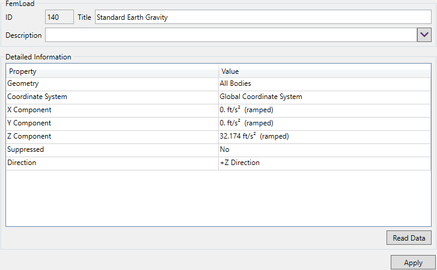
Task: Click the Title text field
Action: point(263,17)
